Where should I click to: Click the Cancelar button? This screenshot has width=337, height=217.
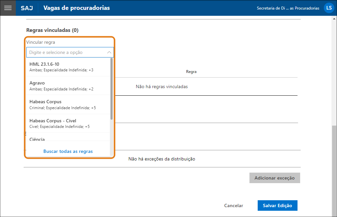click(x=234, y=205)
